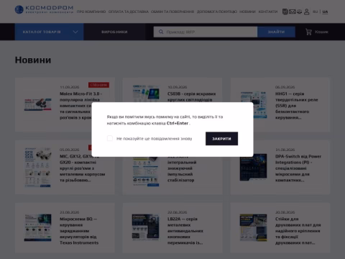This screenshot has width=345, height=259.
Task: Go to Новини in top menu
Action: pyautogui.click(x=247, y=12)
